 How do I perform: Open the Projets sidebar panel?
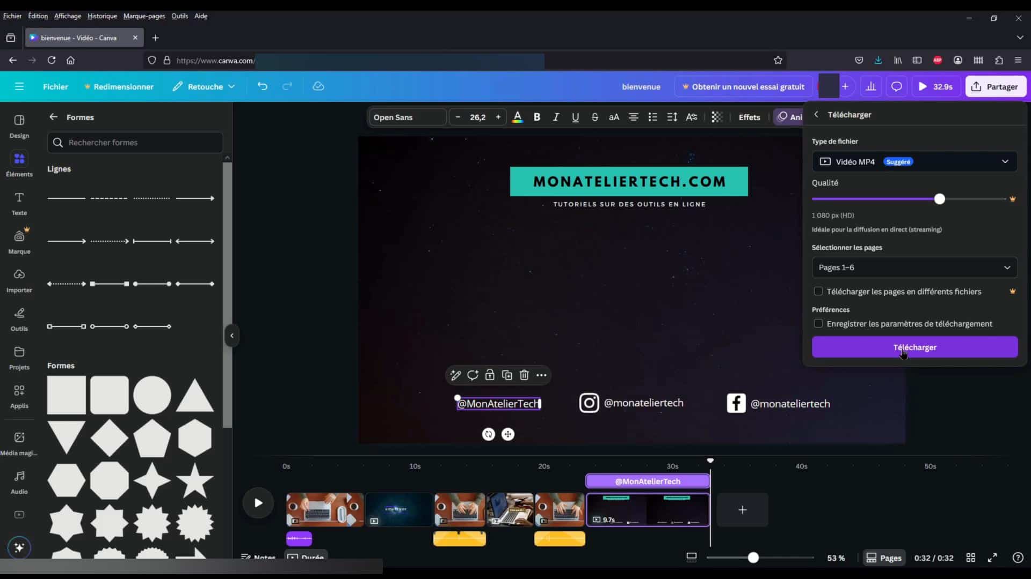click(19, 358)
